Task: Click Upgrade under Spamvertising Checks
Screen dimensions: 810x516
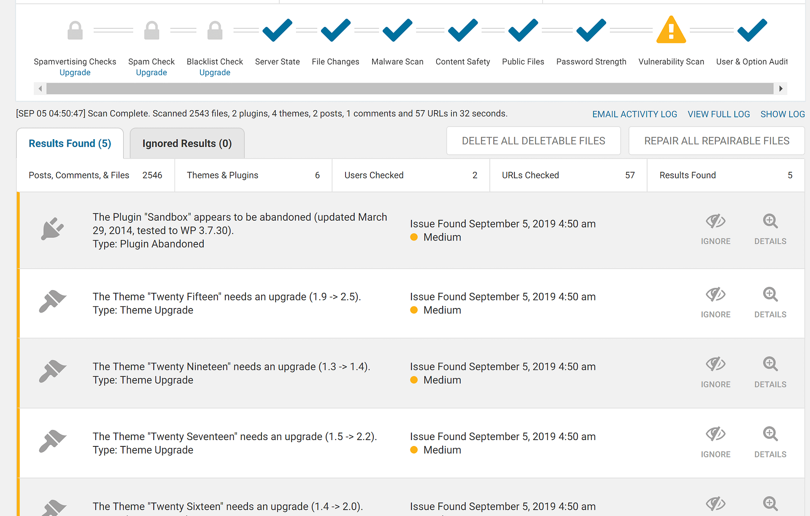Action: [x=75, y=73]
